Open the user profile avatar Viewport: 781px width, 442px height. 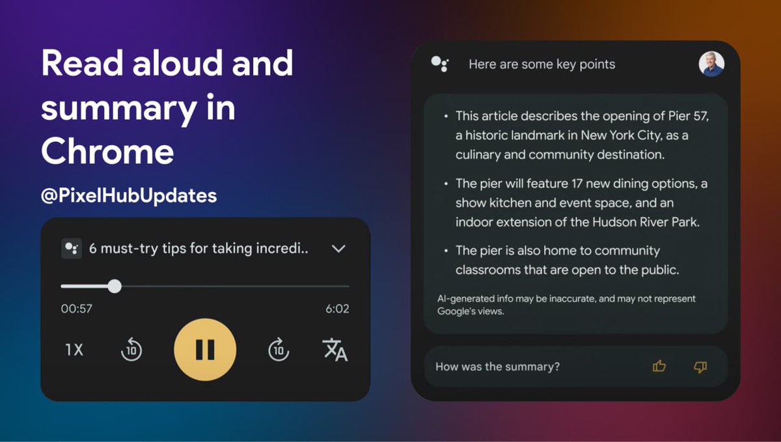(x=711, y=64)
